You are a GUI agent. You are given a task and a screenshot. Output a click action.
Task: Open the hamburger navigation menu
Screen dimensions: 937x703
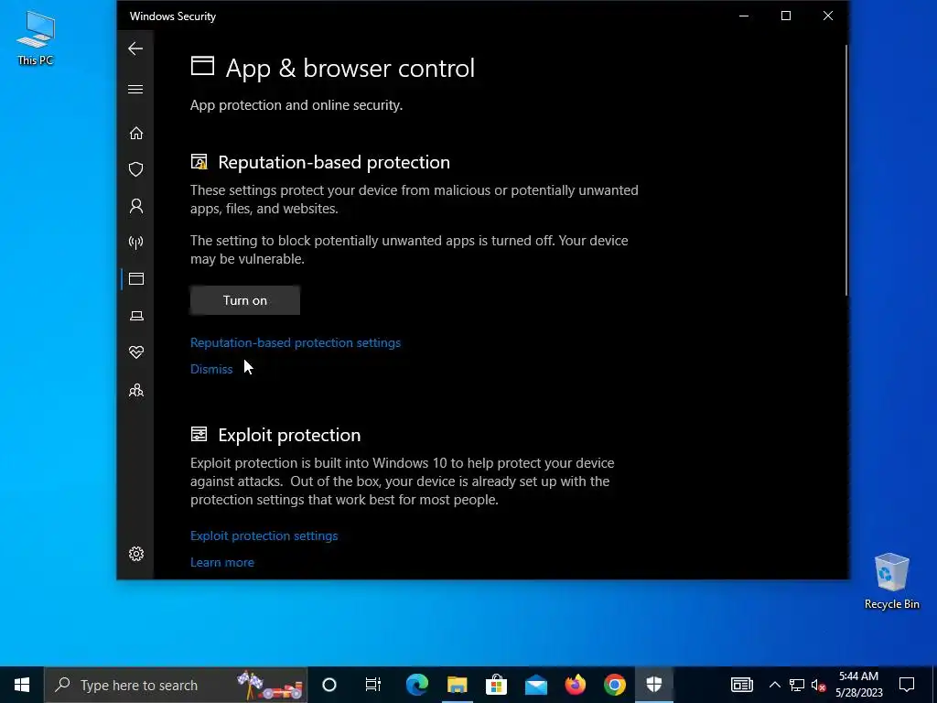[x=135, y=89]
